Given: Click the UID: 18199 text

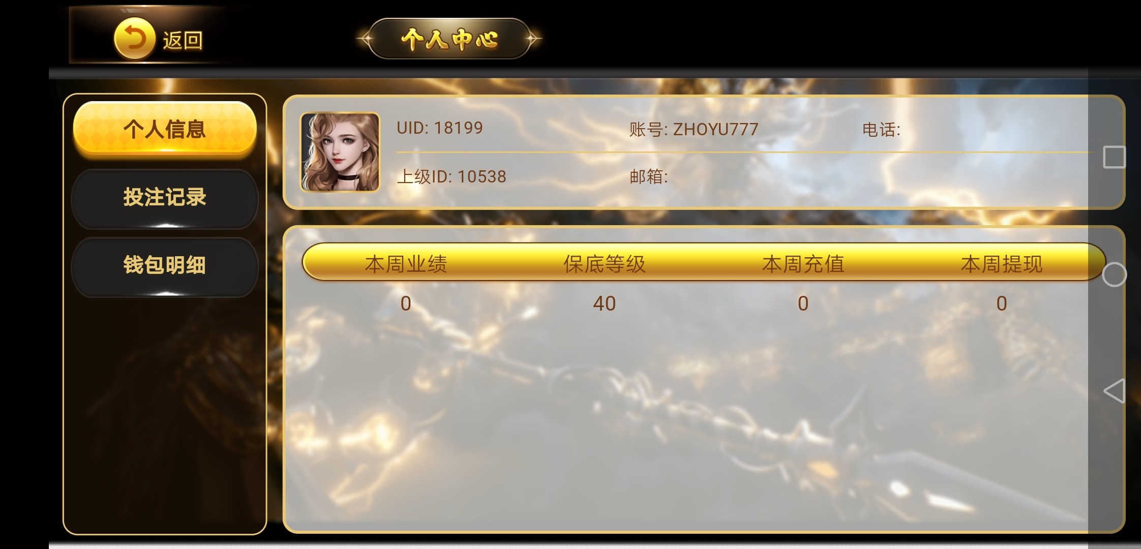Looking at the screenshot, I should click(x=440, y=128).
